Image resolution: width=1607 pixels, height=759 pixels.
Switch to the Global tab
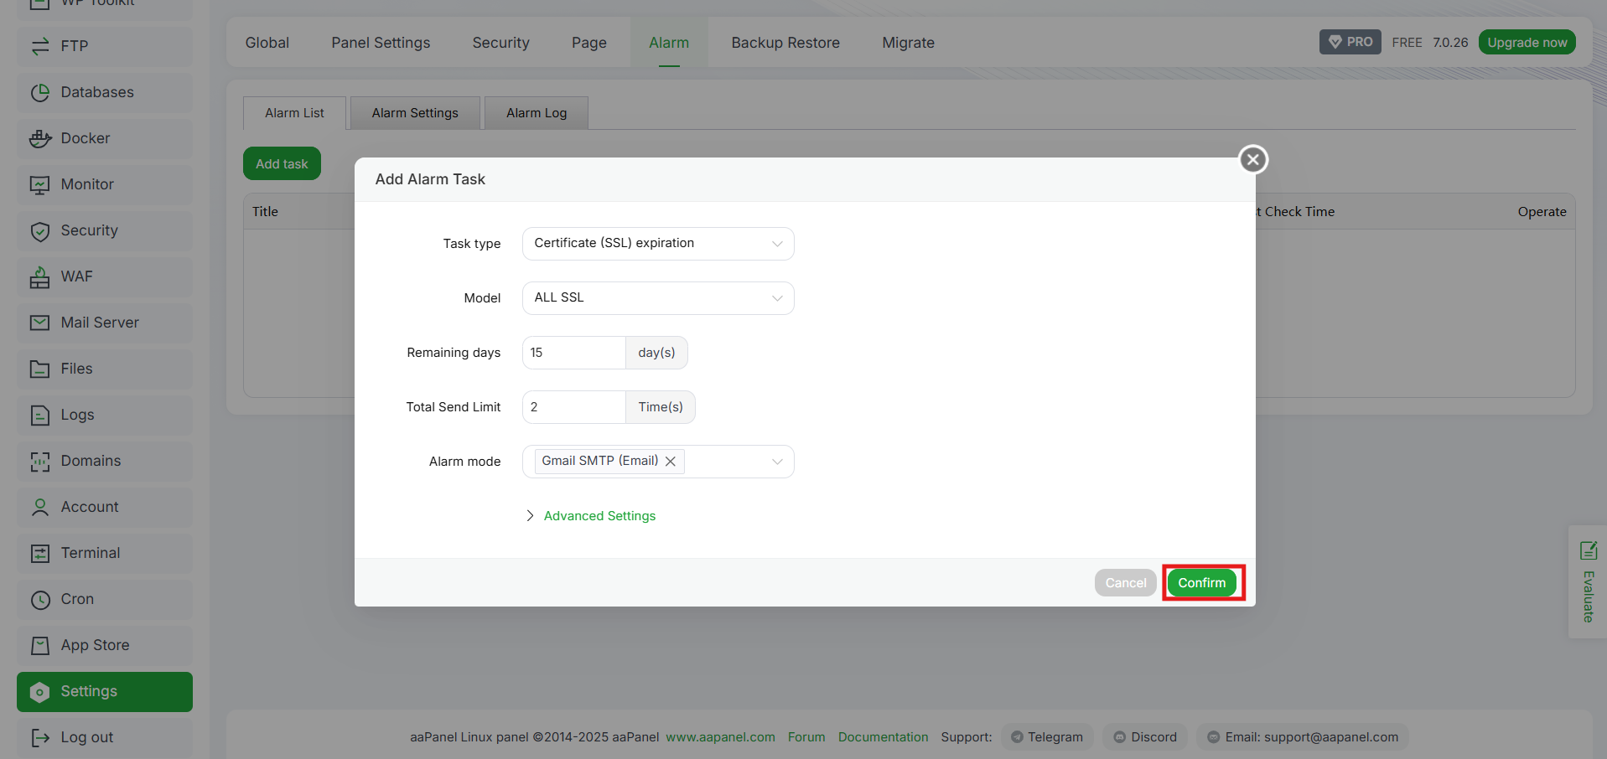coord(267,43)
